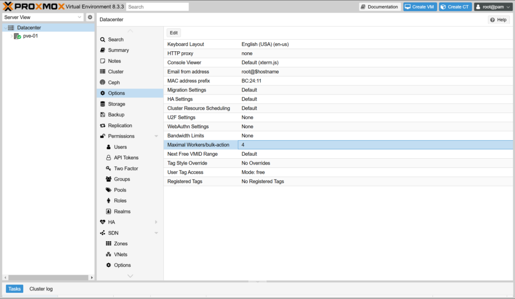Open Backup via floppy disk icon
The width and height of the screenshot is (515, 299).
point(103,115)
